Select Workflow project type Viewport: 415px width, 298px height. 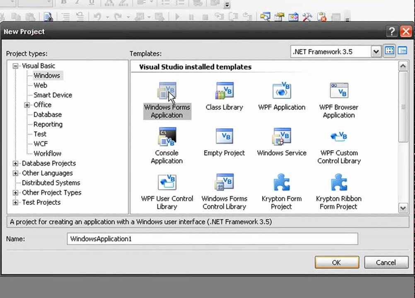tap(47, 154)
